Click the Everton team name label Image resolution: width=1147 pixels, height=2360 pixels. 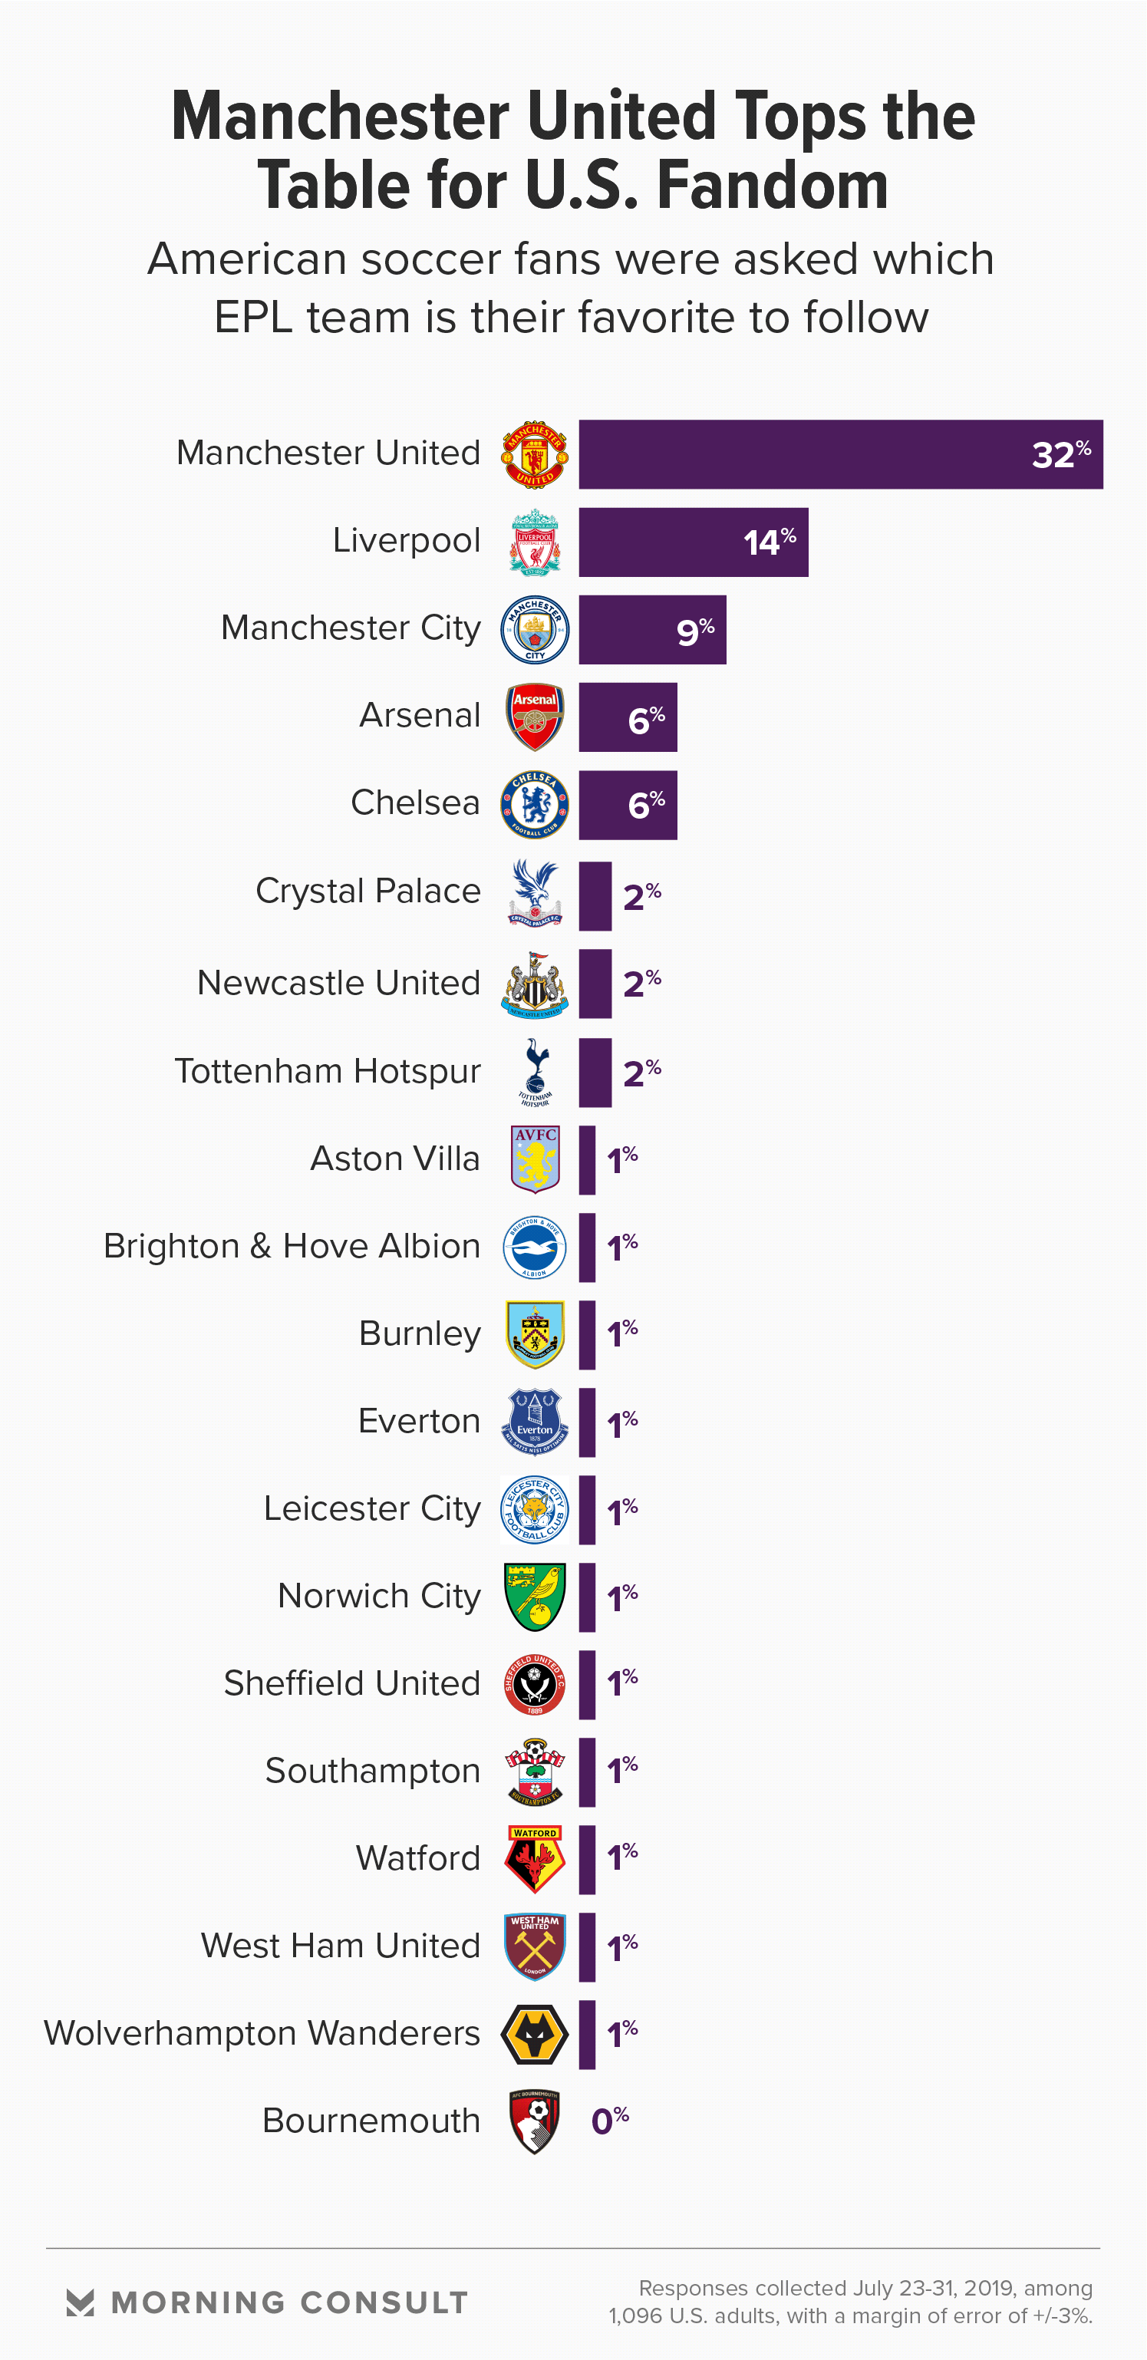(419, 1421)
